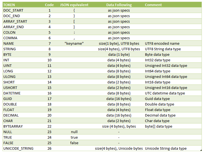Image resolution: width=206 pixels, height=153 pixels.
Task: Select the null JSON equivalent cell
Action: coord(74,132)
